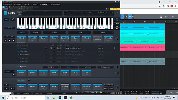Increase OCTAVE value with right arrow

pos(14,71)
